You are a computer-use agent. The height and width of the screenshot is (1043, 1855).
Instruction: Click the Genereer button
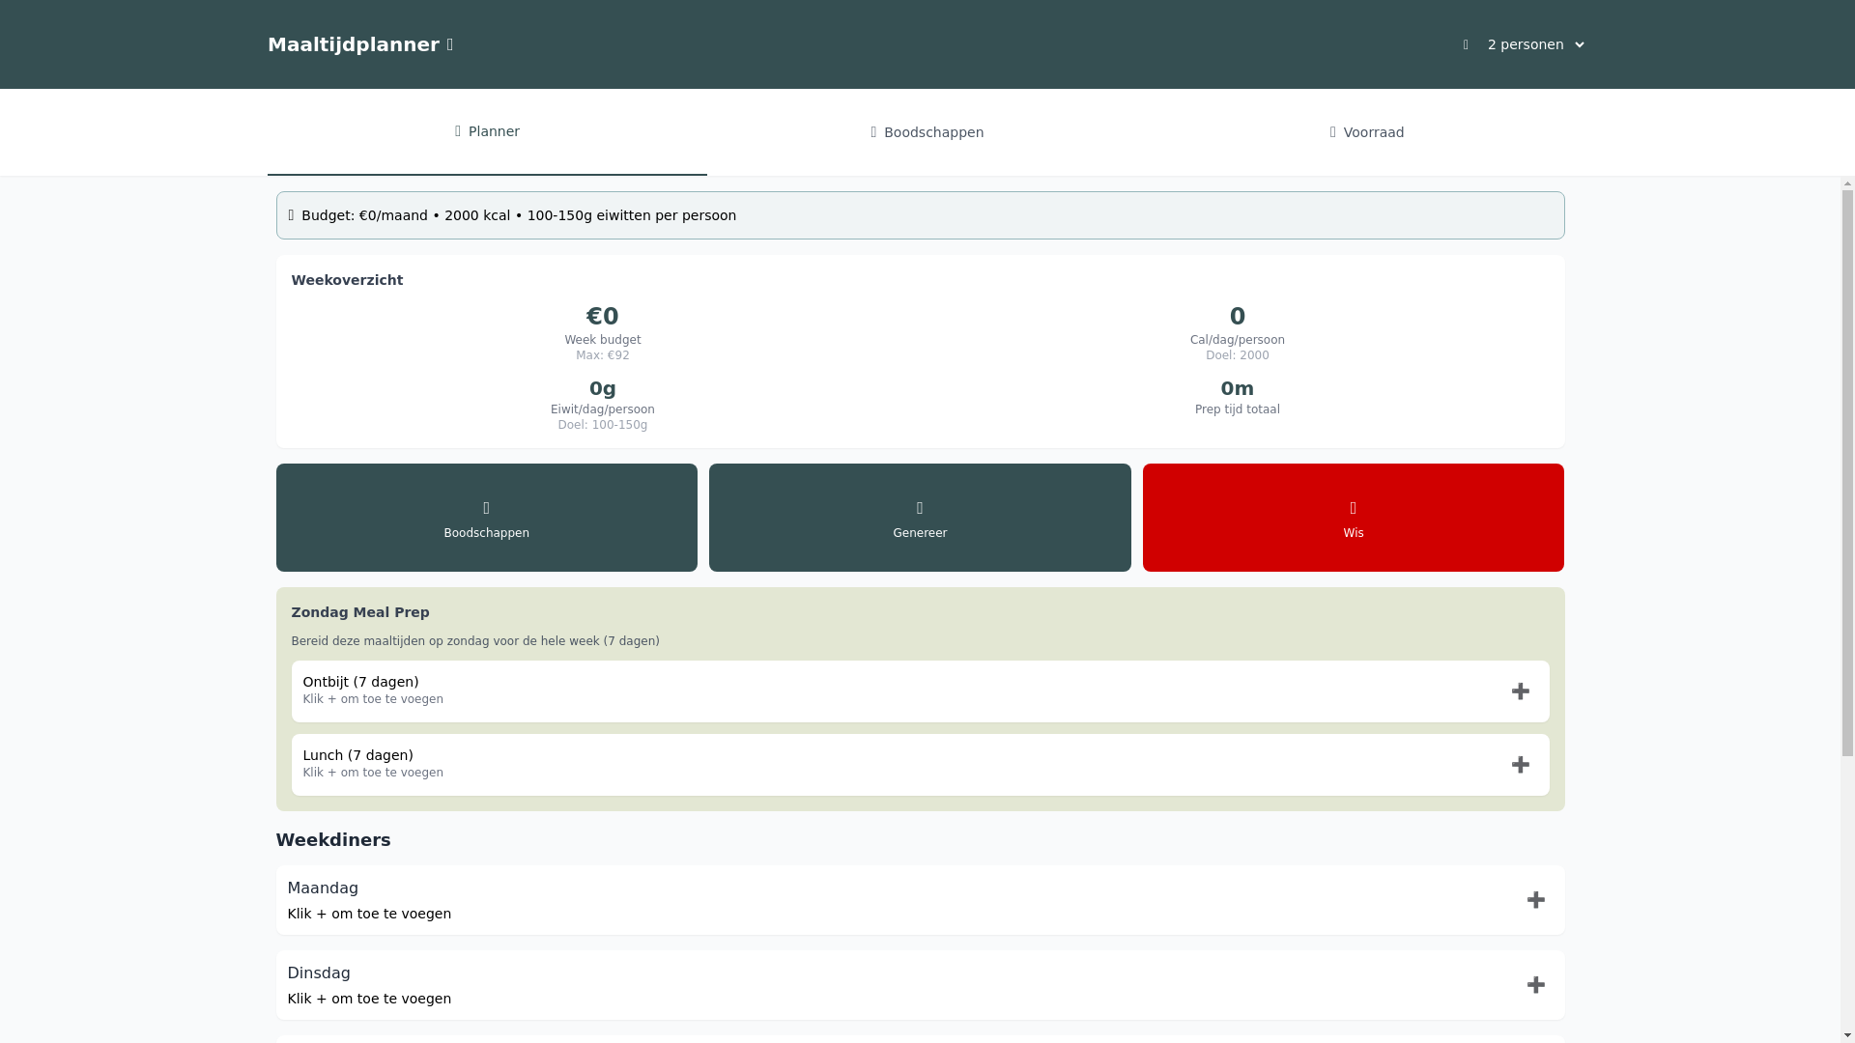[x=920, y=518]
